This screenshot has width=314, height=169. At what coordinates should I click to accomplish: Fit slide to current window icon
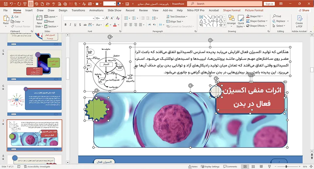coord(311,167)
